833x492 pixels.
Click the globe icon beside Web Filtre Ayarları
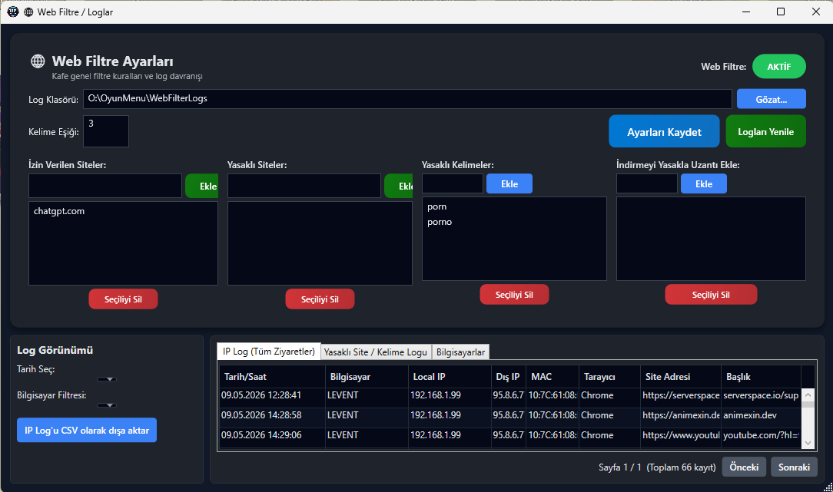(38, 61)
